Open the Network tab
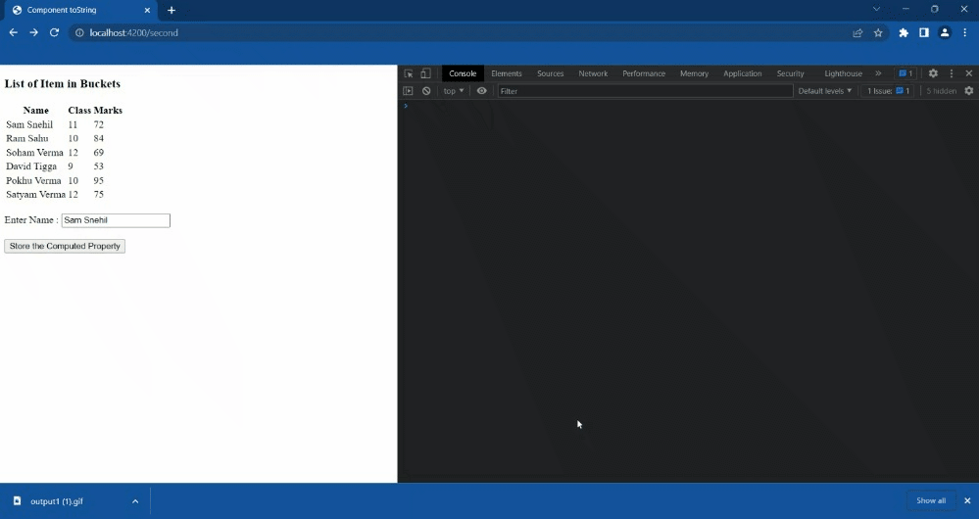Viewport: 979px width, 519px height. (593, 73)
